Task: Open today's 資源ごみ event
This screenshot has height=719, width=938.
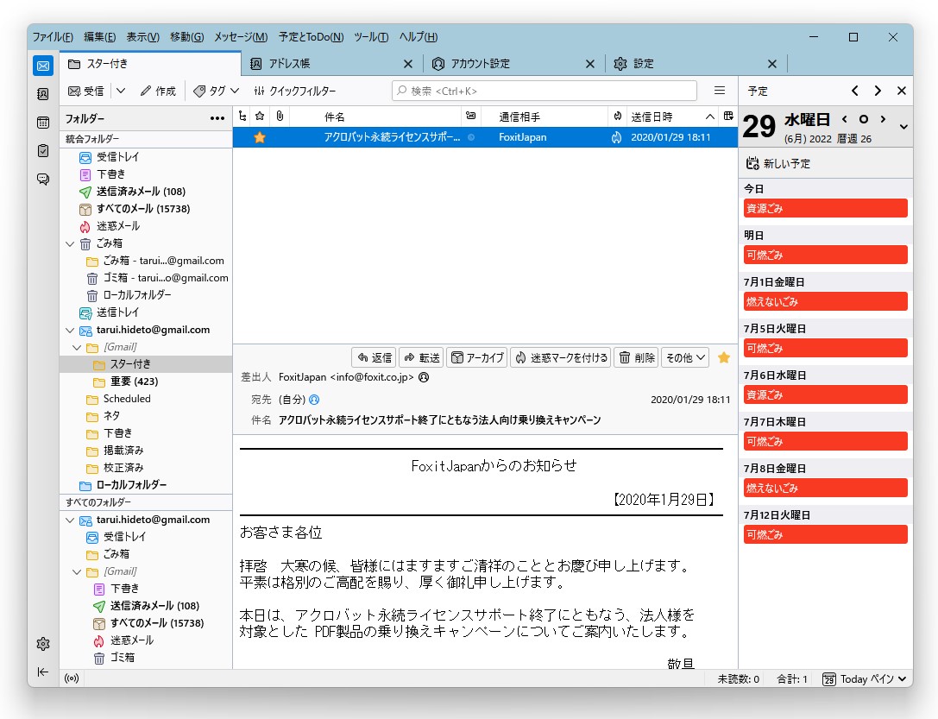Action: pos(826,208)
